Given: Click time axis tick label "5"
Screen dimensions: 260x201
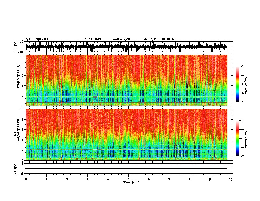Looking at the screenshot, I should tap(128, 179).
